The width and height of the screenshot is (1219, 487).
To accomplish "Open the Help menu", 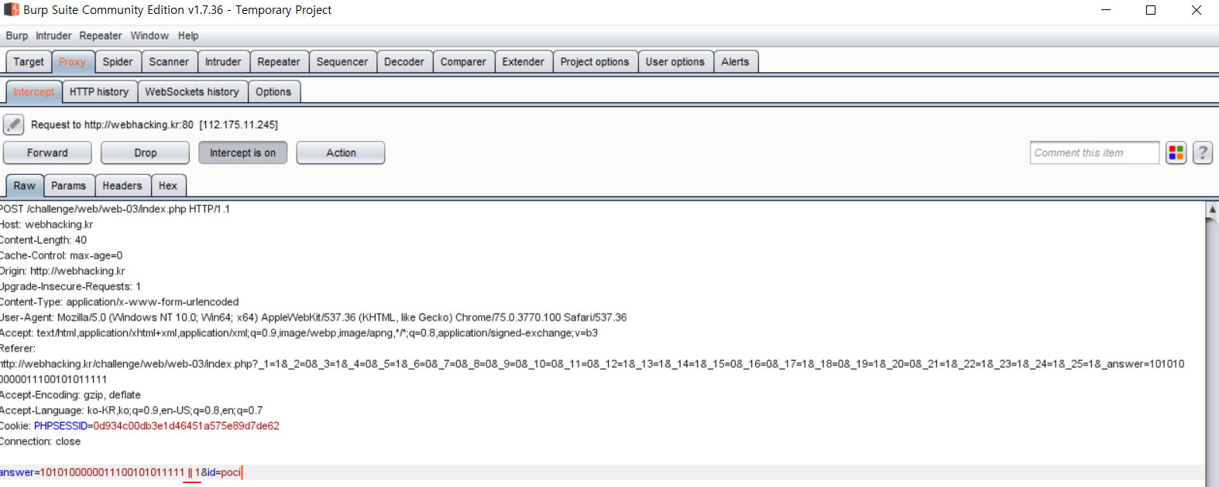I will click(188, 36).
